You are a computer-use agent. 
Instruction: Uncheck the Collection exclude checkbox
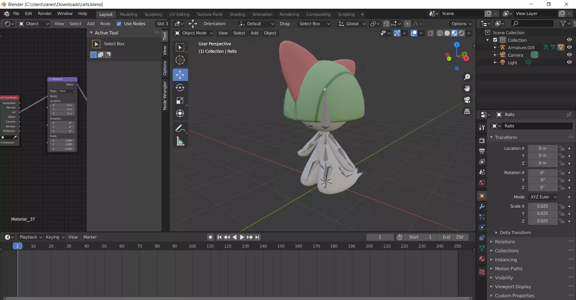(x=495, y=40)
